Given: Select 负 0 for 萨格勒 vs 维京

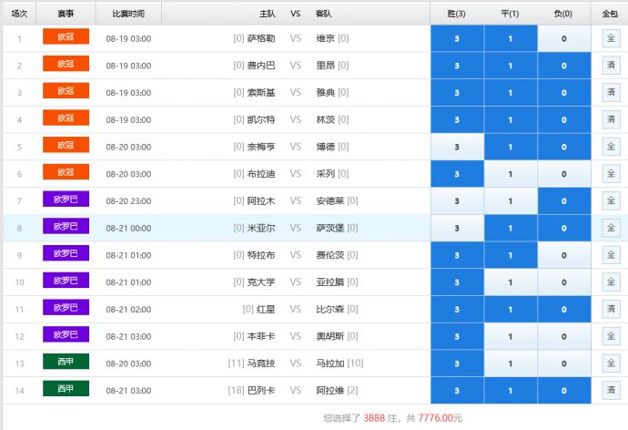Looking at the screenshot, I should click(564, 38).
